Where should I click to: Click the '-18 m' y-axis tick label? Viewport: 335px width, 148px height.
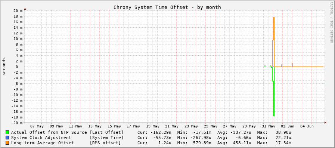pos(16,117)
